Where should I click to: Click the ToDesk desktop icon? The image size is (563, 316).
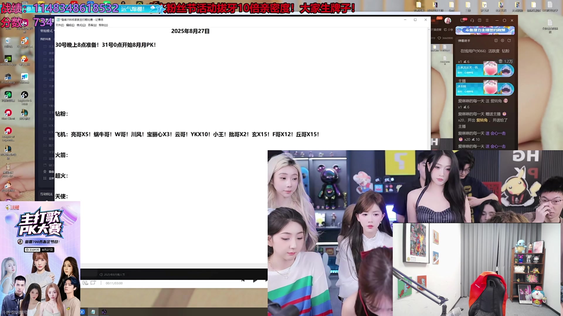tap(25, 79)
